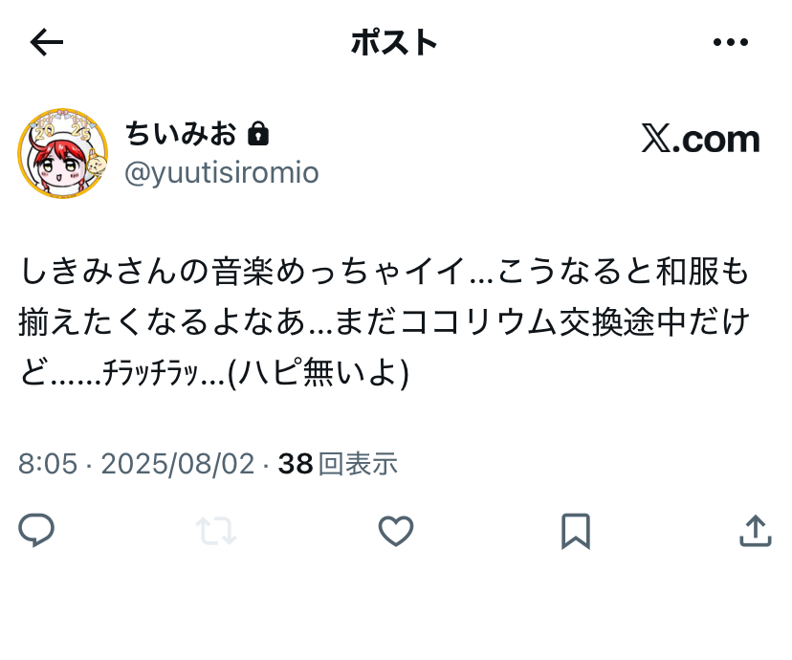Tap the post's last line ending (ハピ無いよ)
Image resolution: width=792 pixels, height=660 pixels.
point(214,373)
